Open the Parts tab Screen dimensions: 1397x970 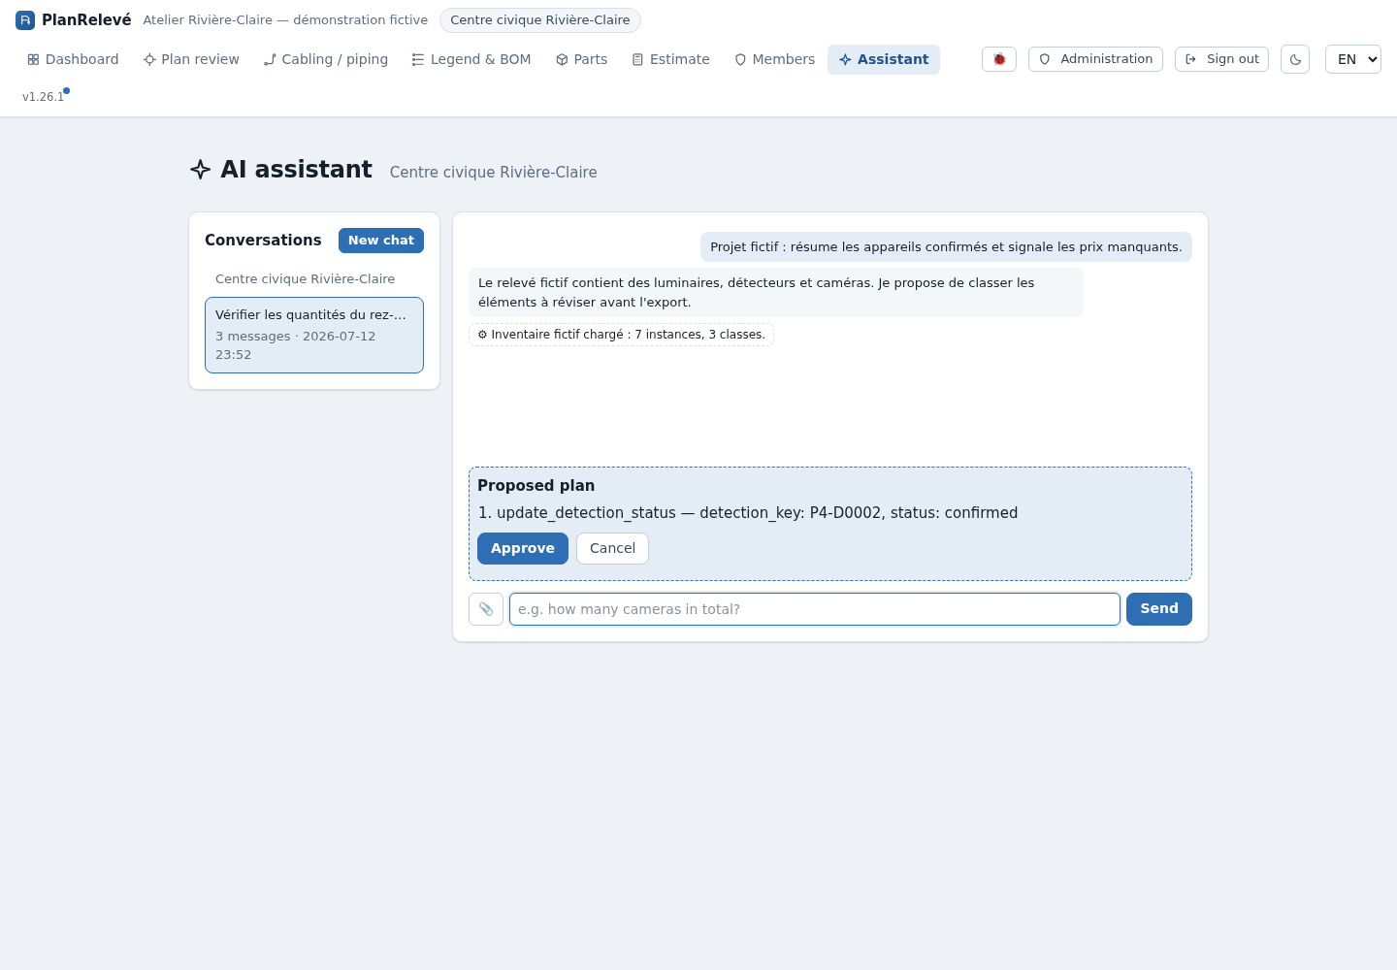(582, 59)
